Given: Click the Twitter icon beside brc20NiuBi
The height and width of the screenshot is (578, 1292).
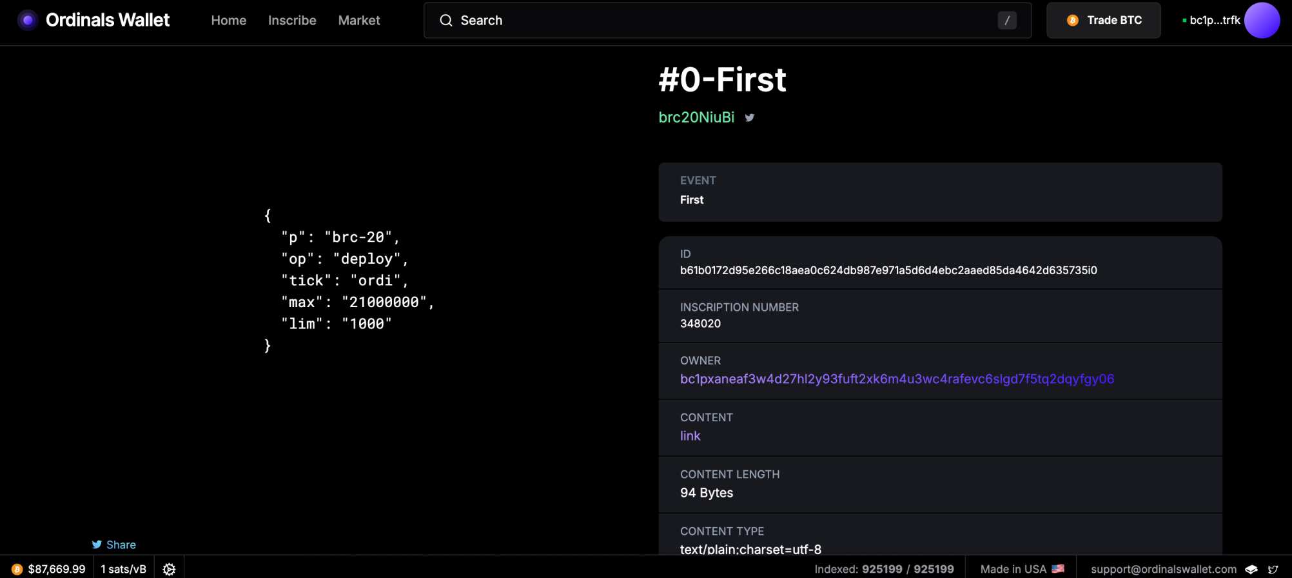Looking at the screenshot, I should click(x=749, y=117).
